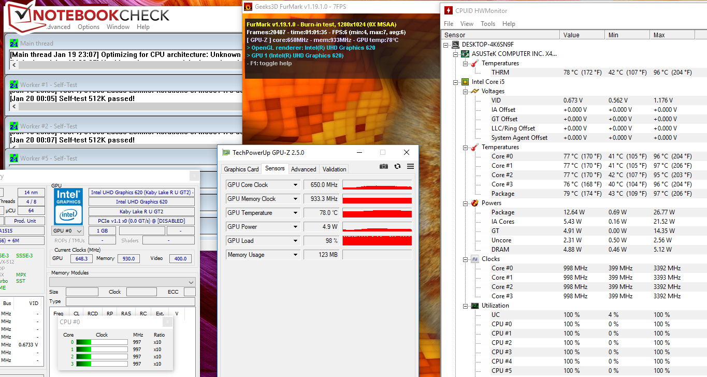Collapse the ASUSTeK COMPUTER INC. node
This screenshot has height=377, width=707.
click(x=456, y=54)
